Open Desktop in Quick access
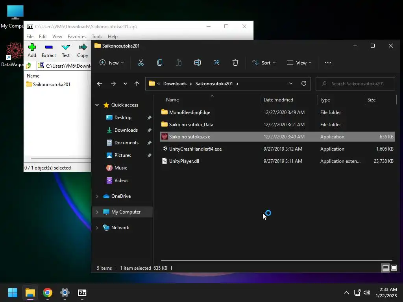 tap(123, 117)
